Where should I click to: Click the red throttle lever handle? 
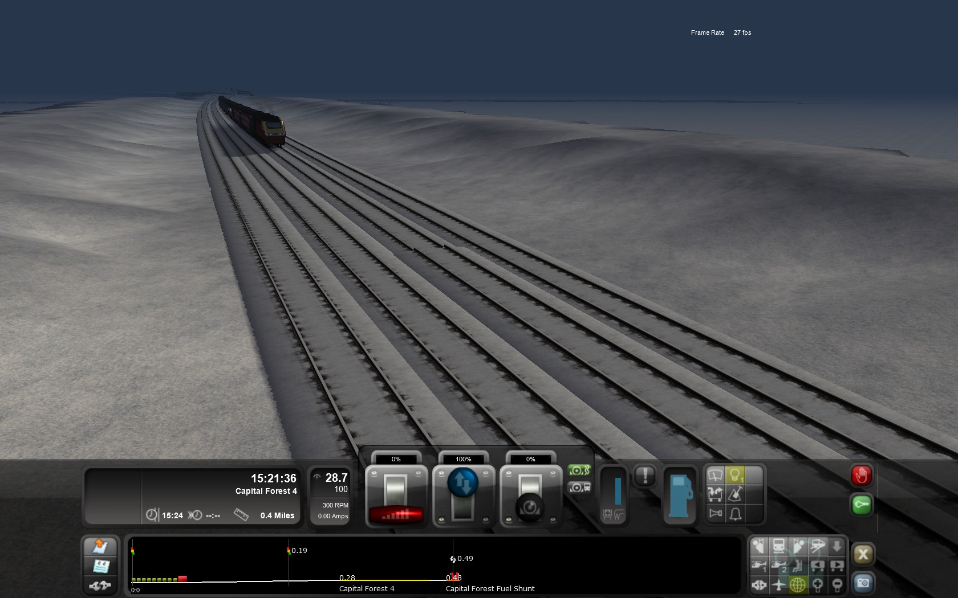396,514
